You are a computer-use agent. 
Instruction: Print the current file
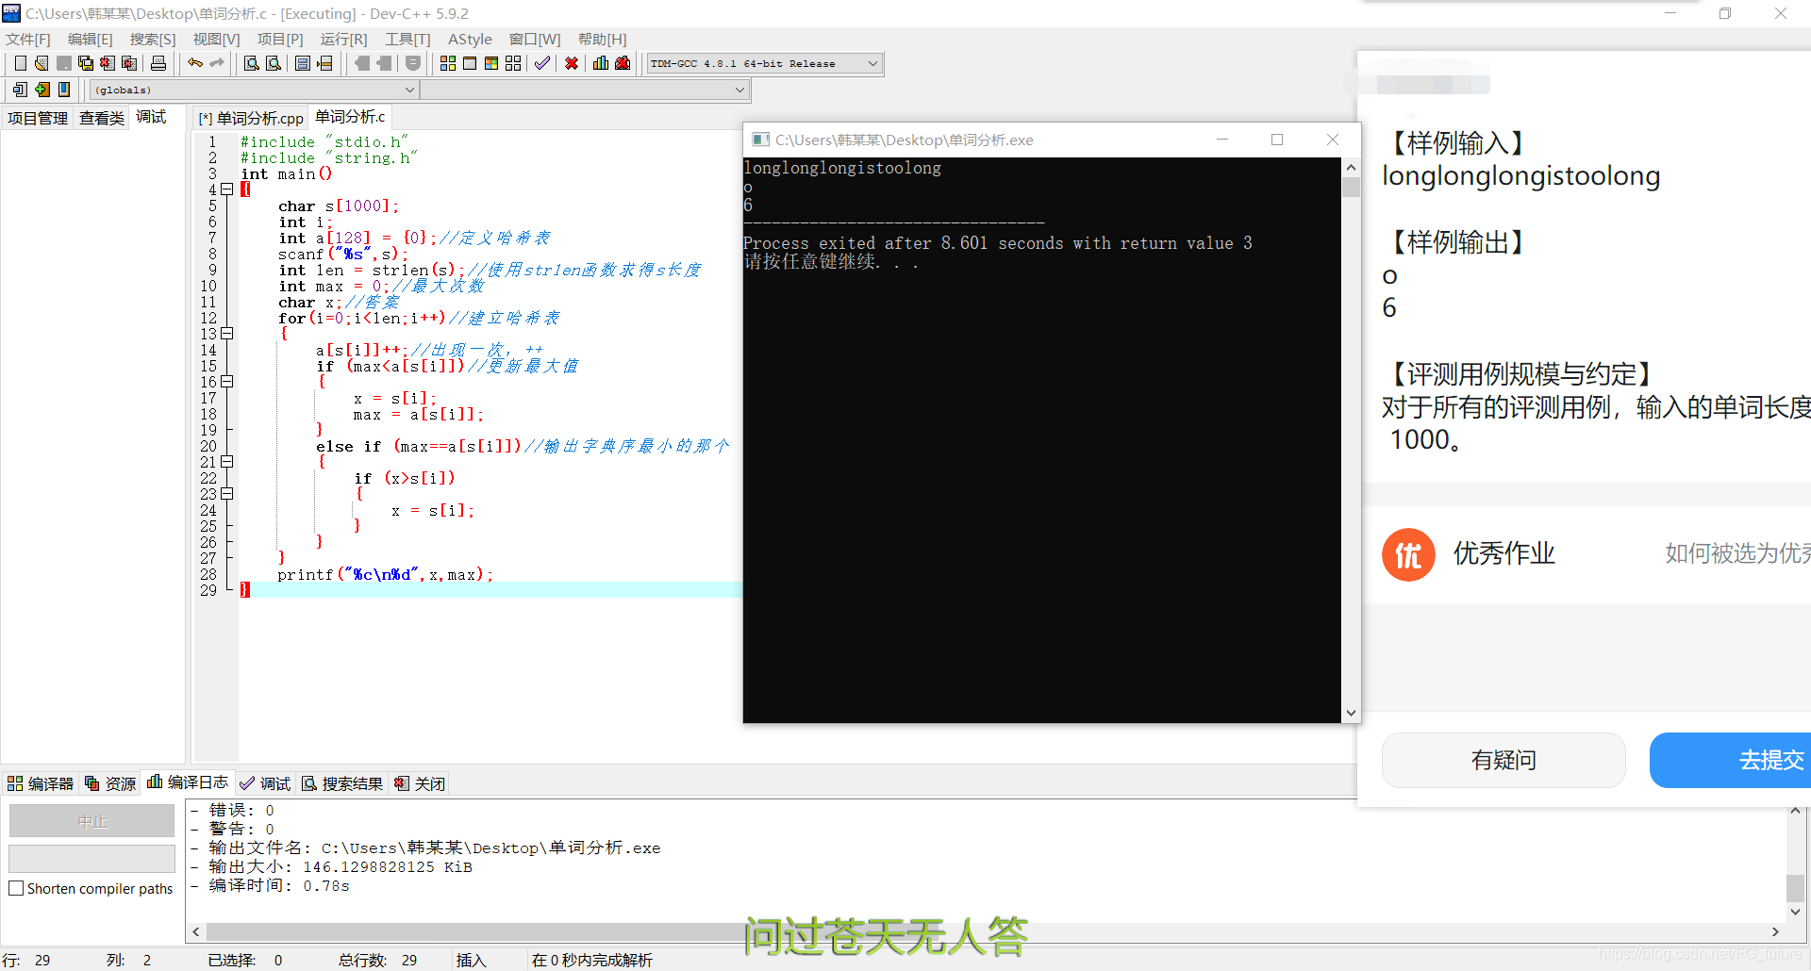[x=158, y=63]
